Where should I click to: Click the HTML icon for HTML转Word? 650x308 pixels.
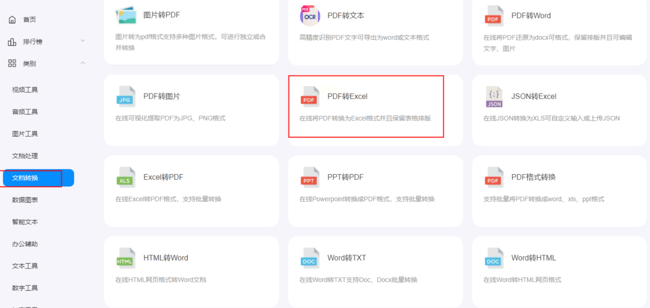(x=126, y=258)
